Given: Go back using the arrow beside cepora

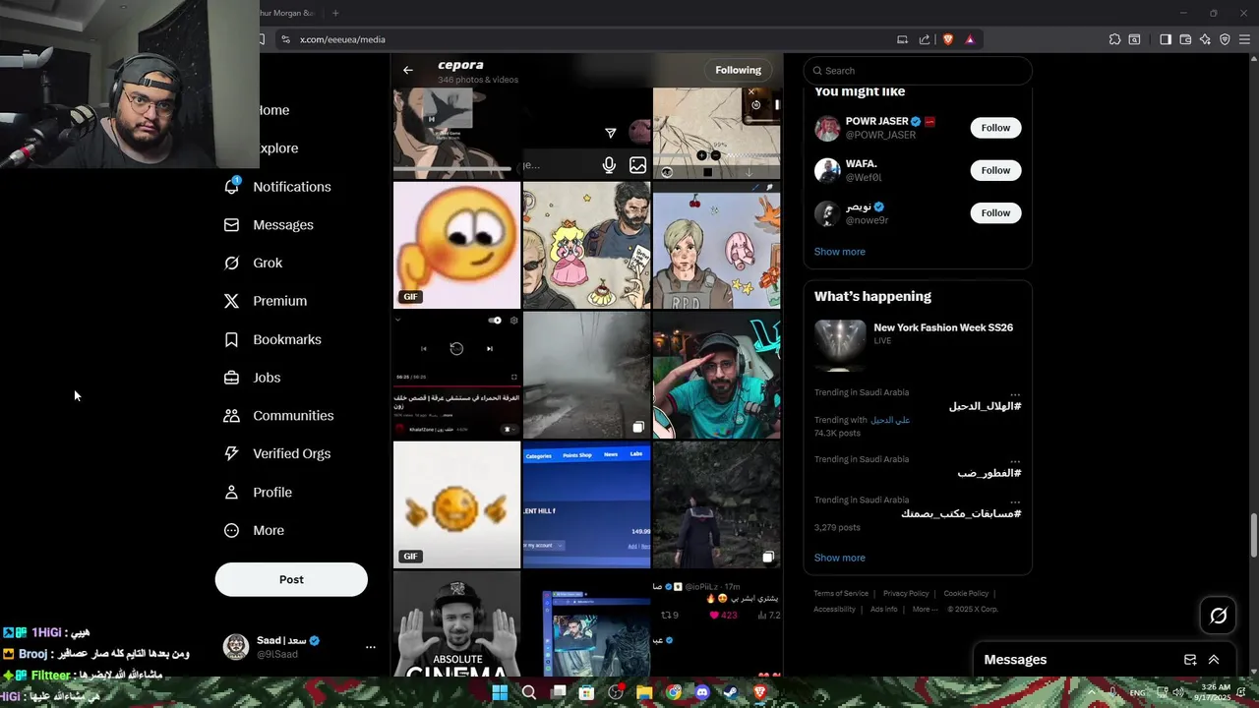Looking at the screenshot, I should click(x=407, y=70).
